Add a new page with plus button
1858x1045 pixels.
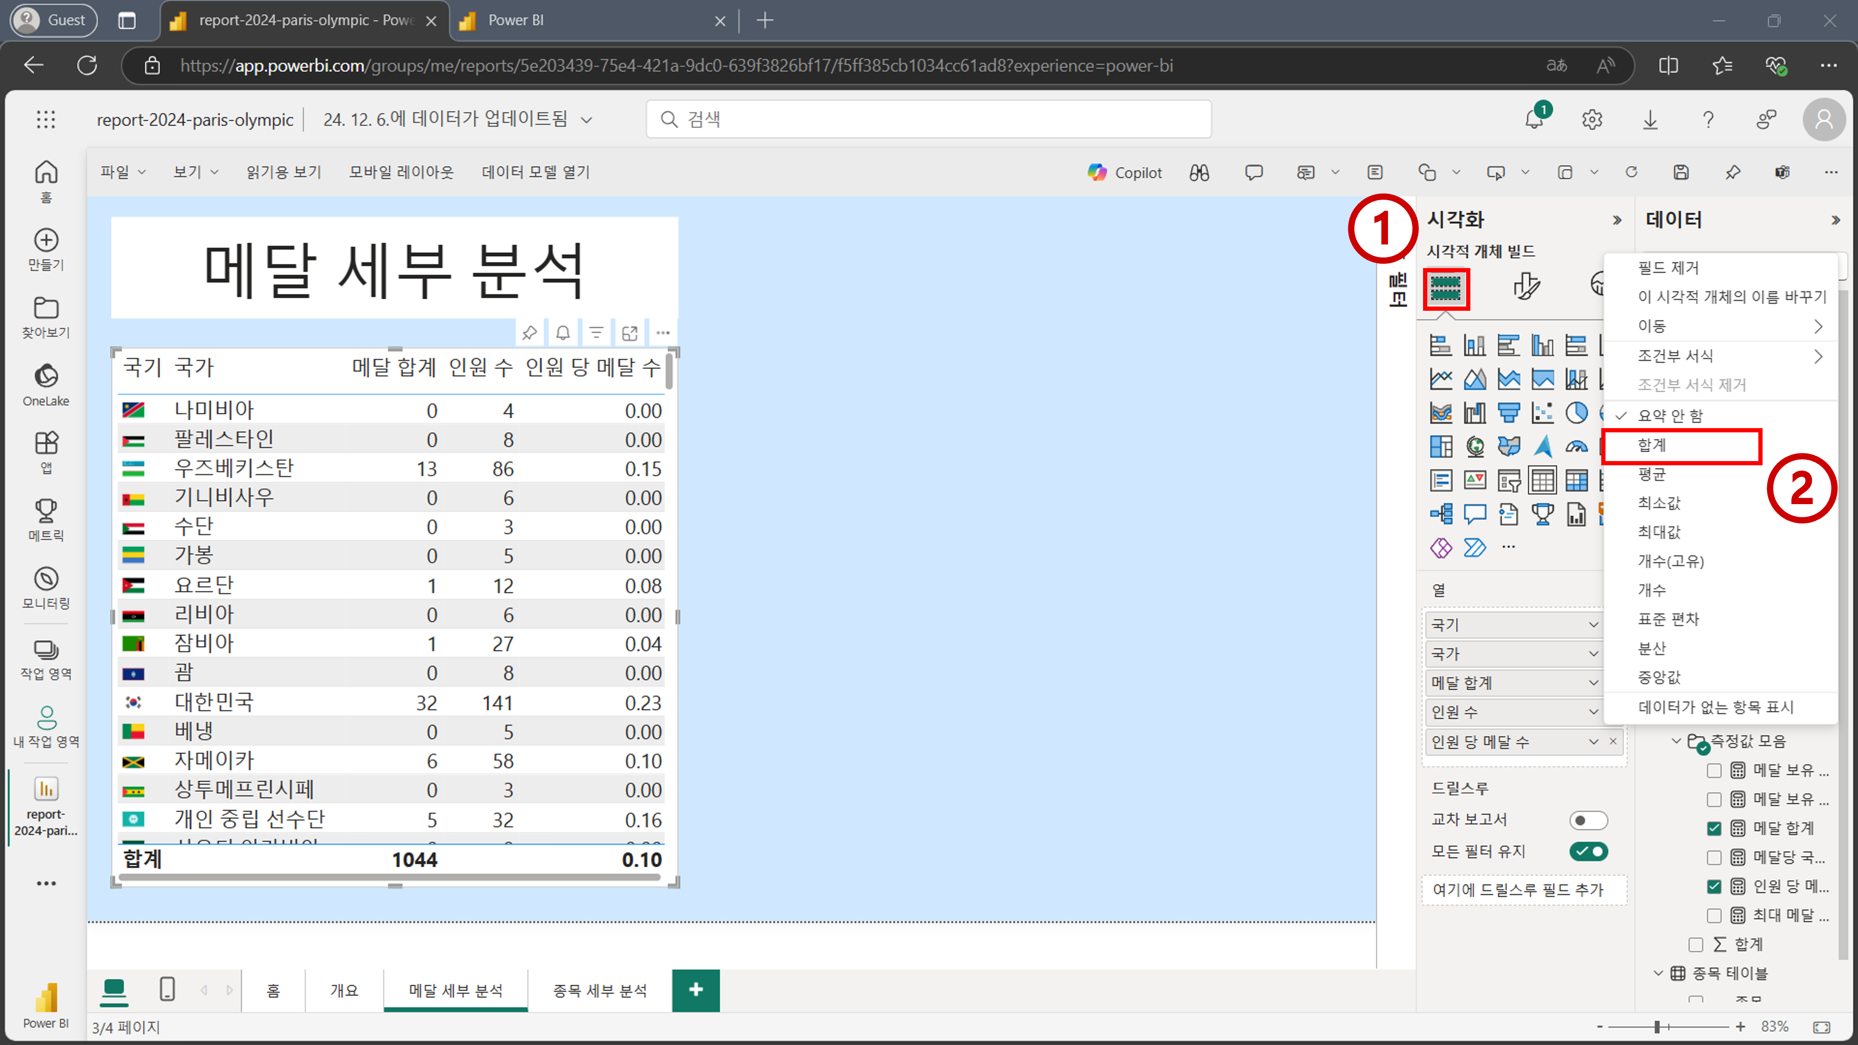pyautogui.click(x=695, y=990)
